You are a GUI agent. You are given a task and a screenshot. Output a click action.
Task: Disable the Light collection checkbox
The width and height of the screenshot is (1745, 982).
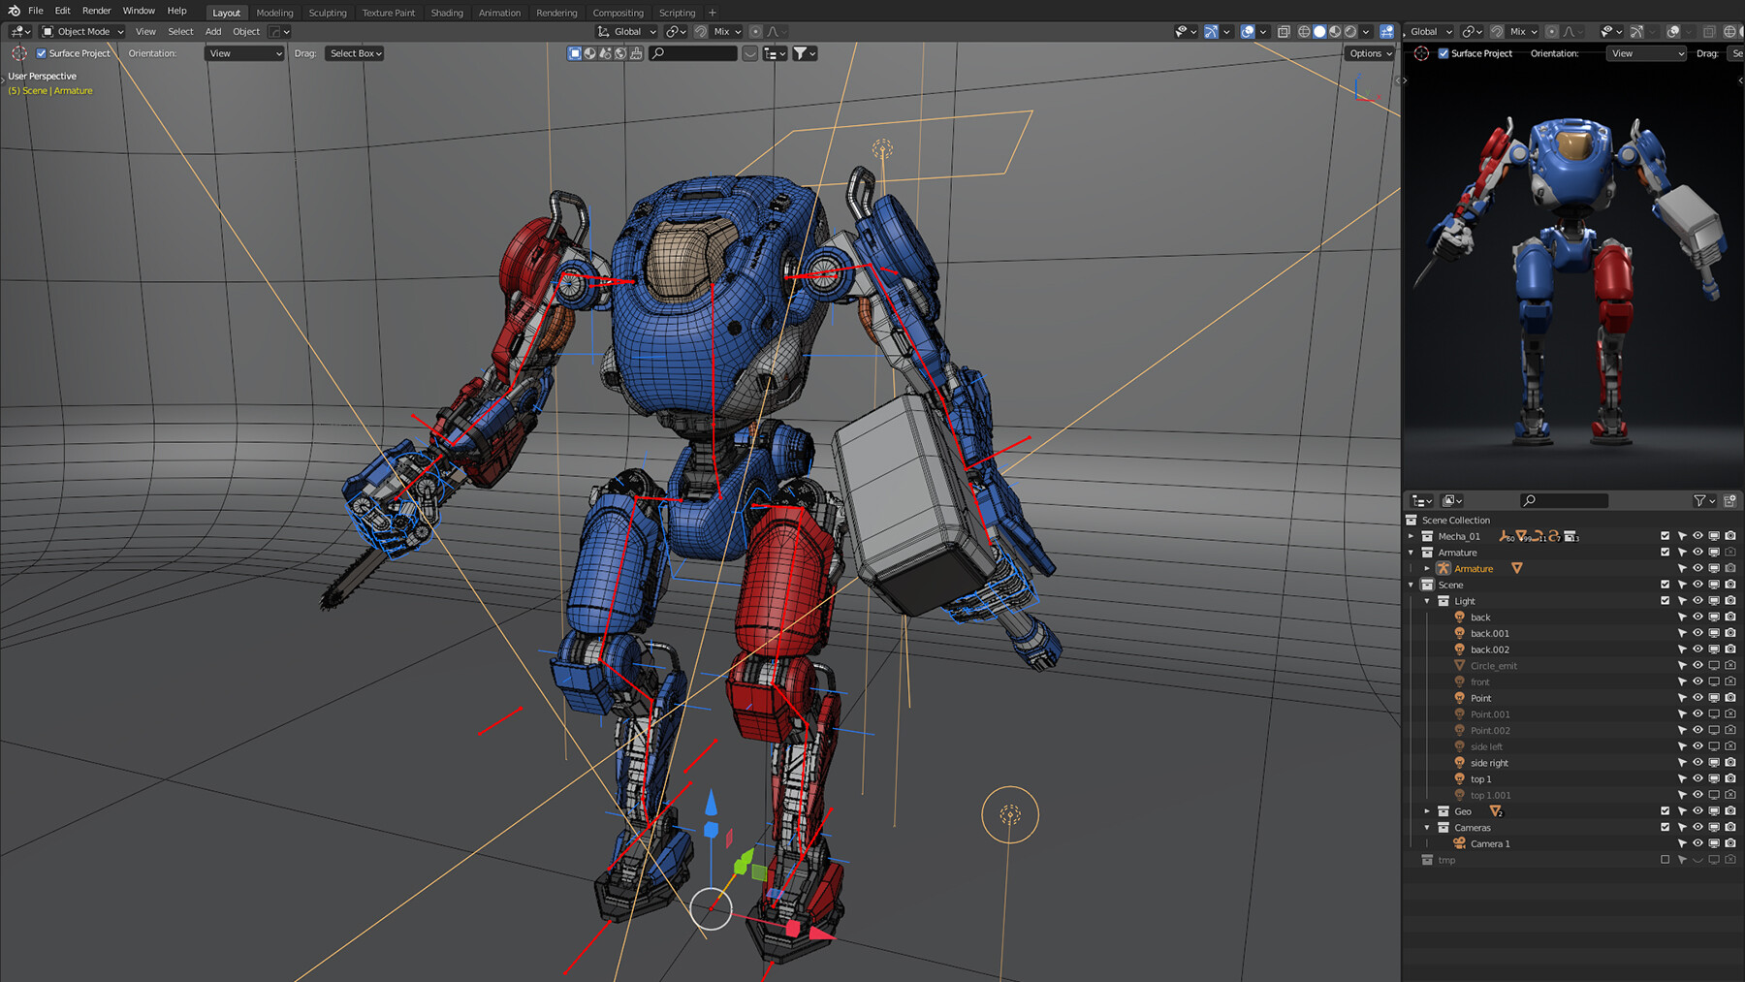pos(1665,601)
